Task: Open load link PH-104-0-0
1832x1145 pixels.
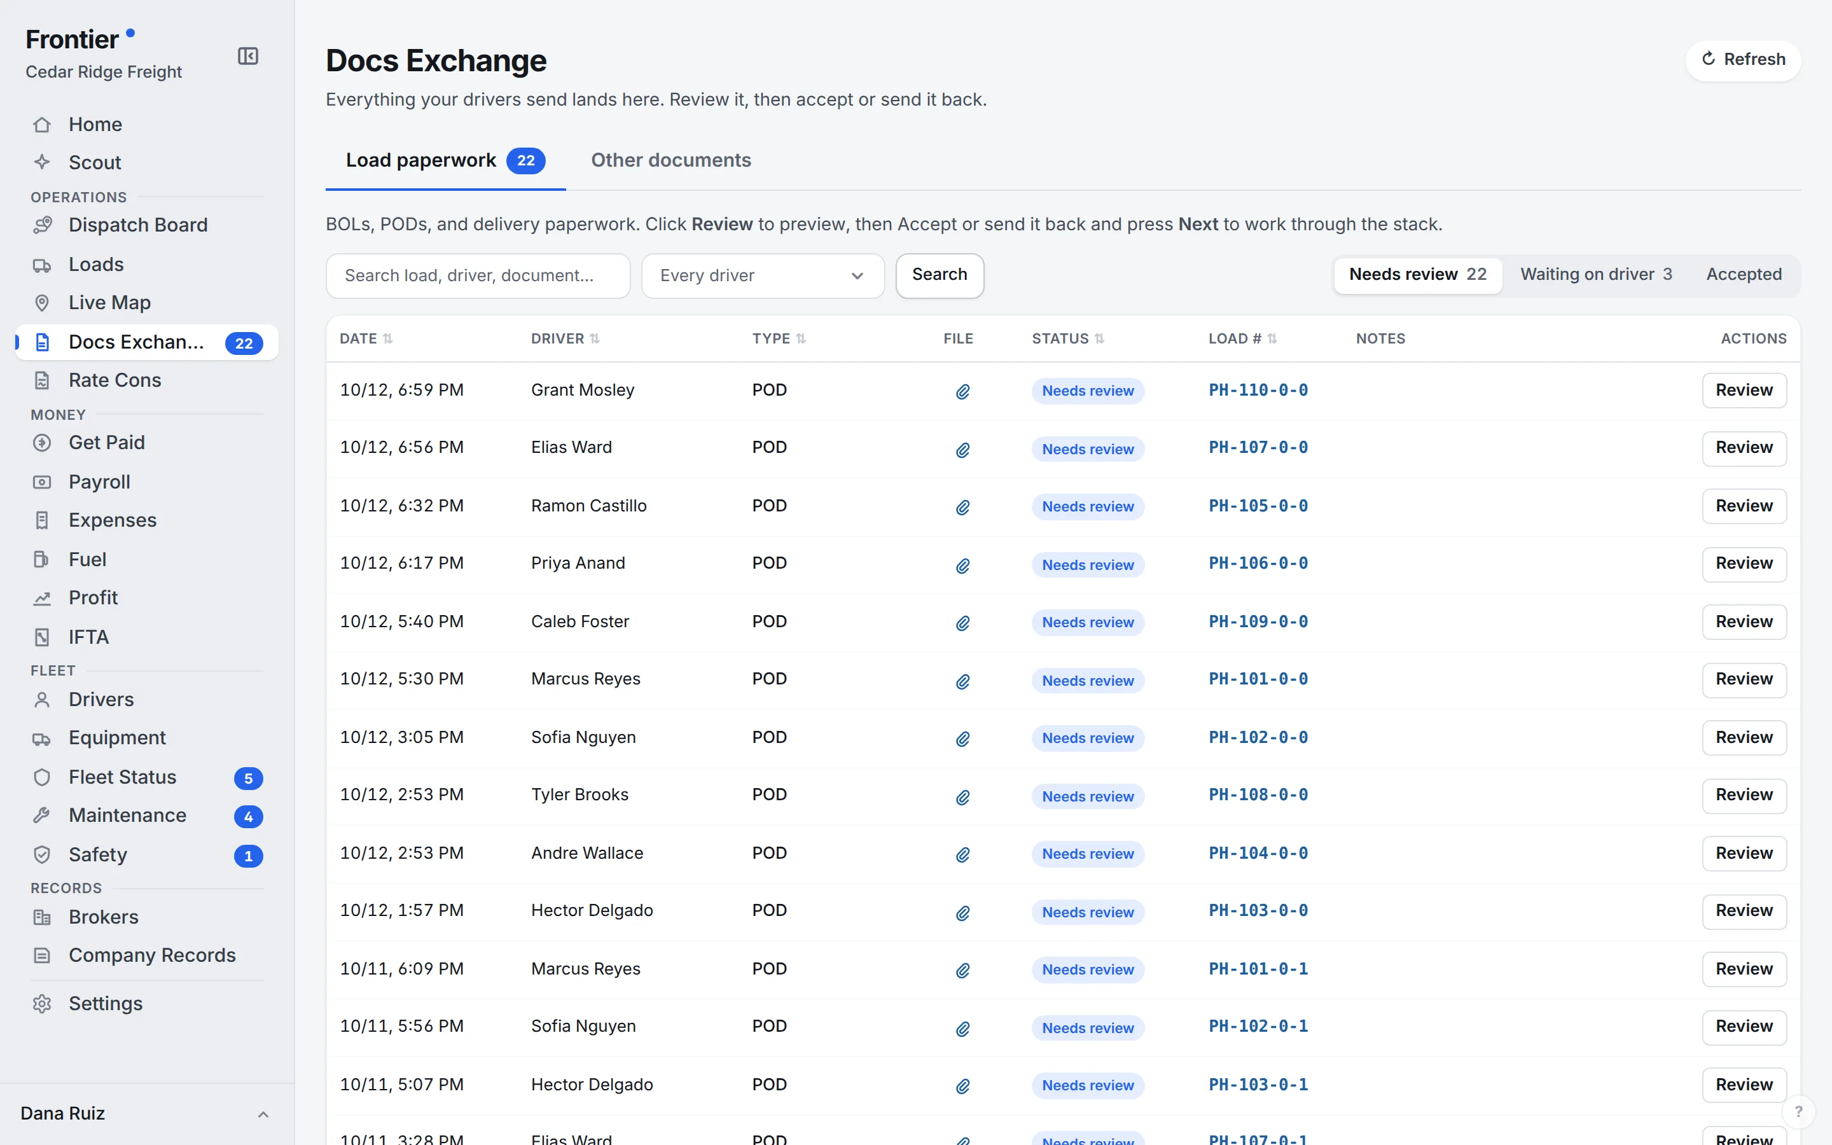Action: click(1258, 854)
